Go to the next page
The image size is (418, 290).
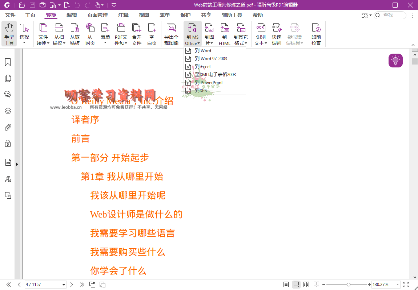(x=72, y=285)
